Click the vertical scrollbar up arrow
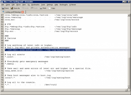The image size is (131, 95). click(129, 15)
